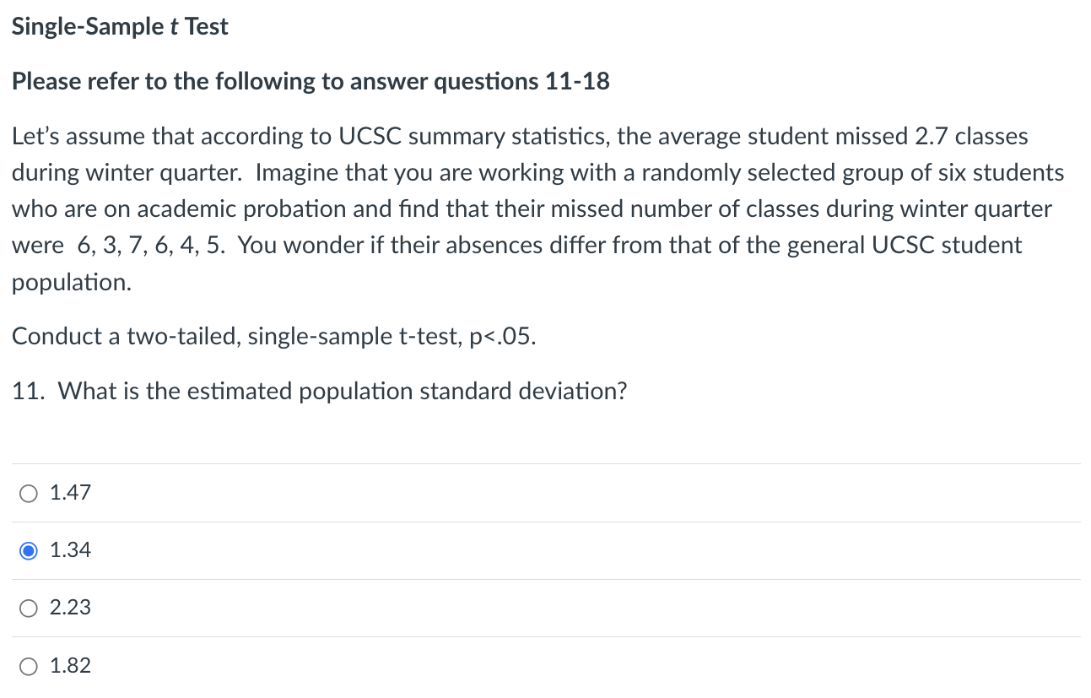Choose the selected 1.34 radio button
The image size is (1091, 698).
29,550
